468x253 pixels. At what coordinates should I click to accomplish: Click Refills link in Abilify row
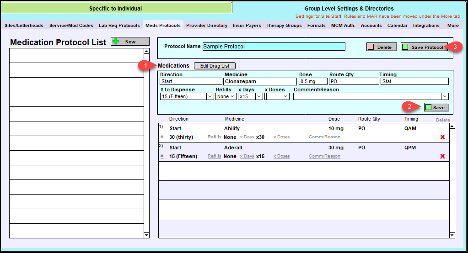215,137
